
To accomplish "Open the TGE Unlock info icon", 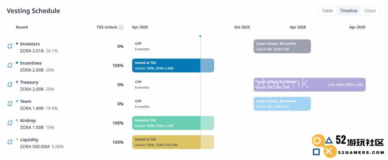I will point(121,27).
